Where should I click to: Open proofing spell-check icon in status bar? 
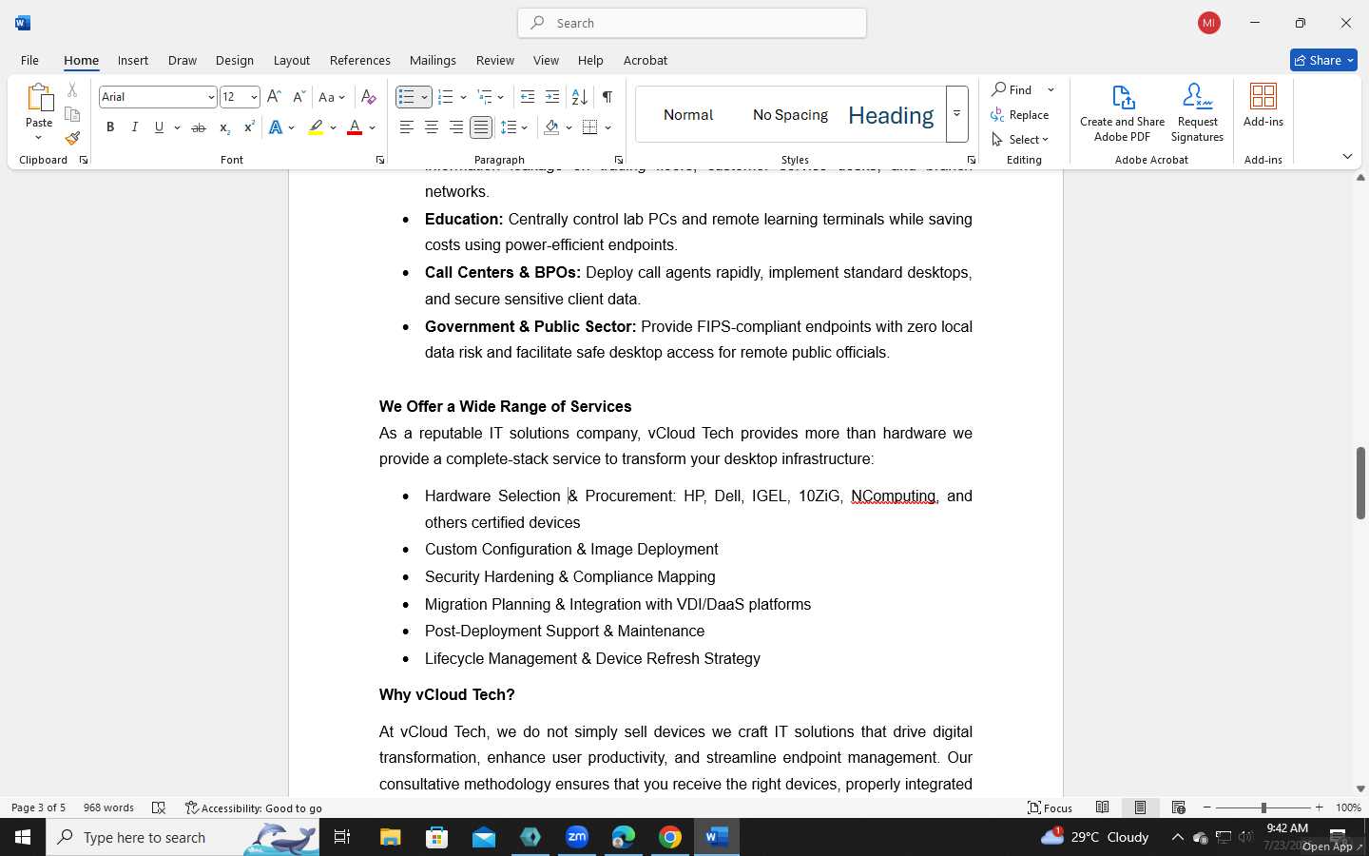pos(159,807)
